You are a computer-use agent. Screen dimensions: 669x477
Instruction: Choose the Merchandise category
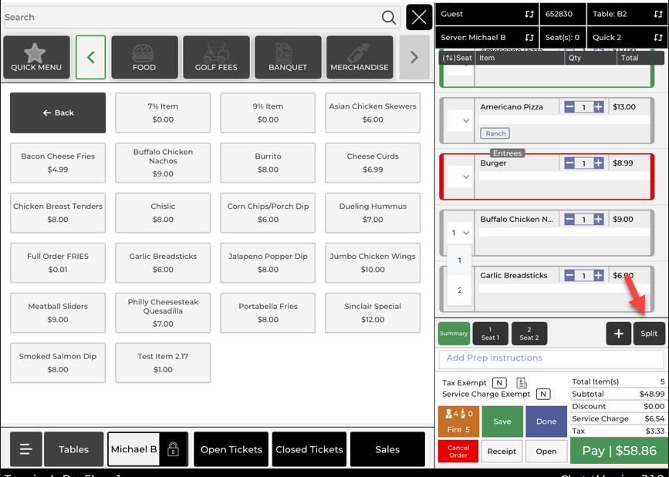[x=360, y=57]
